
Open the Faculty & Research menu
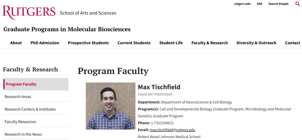tap(209, 43)
